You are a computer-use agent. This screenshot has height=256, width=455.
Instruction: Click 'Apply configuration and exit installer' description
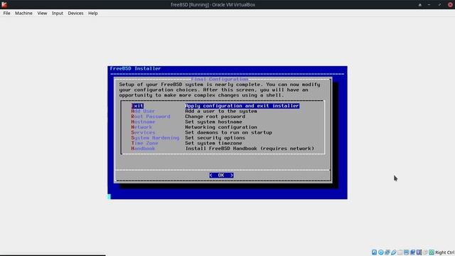(242, 106)
